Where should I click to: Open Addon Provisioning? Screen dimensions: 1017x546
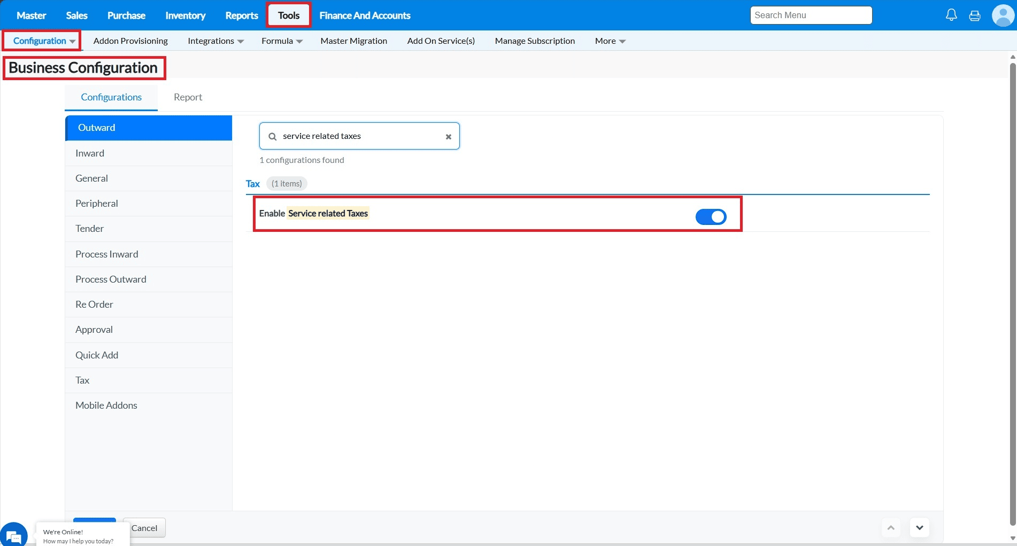pyautogui.click(x=130, y=41)
